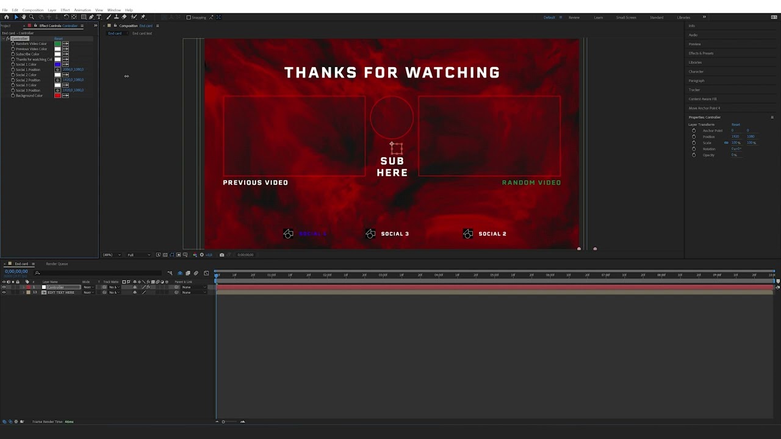
Task: Toggle Scale constrain proportions link
Action: click(x=726, y=143)
